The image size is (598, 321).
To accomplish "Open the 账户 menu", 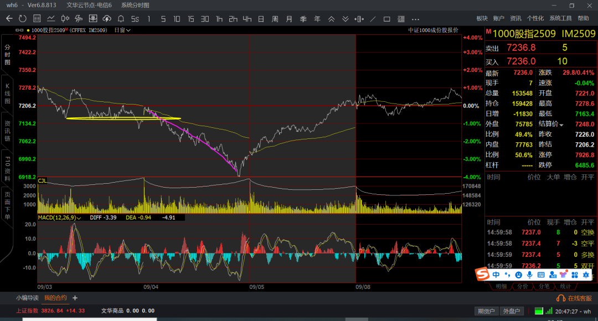I will point(499,18).
